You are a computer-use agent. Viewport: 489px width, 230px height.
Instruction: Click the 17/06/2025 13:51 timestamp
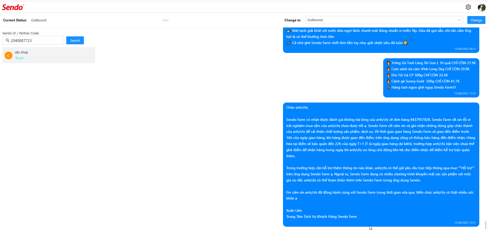coord(465,223)
